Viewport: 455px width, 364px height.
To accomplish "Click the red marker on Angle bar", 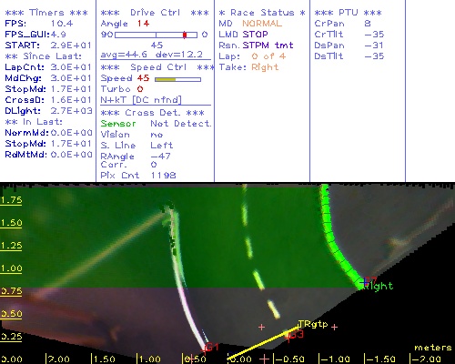I will point(185,35).
